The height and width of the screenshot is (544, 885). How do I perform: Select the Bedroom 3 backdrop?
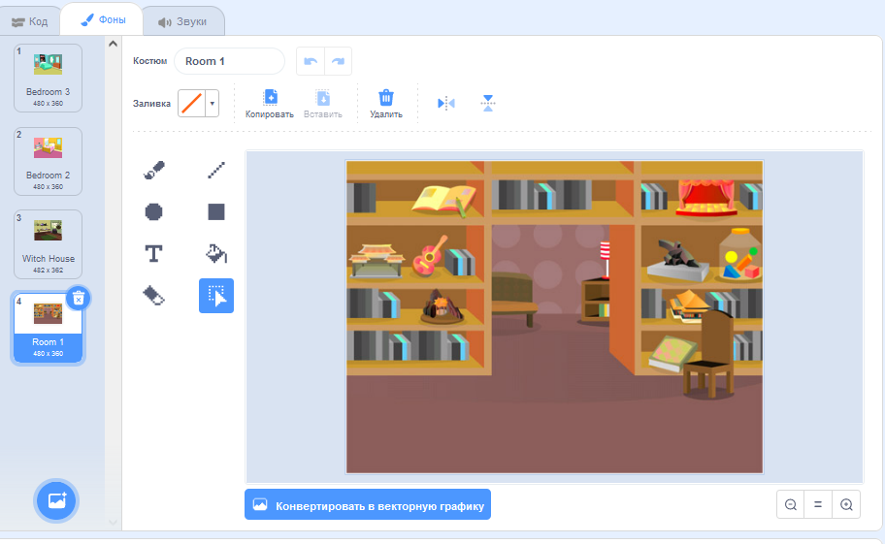pyautogui.click(x=48, y=78)
